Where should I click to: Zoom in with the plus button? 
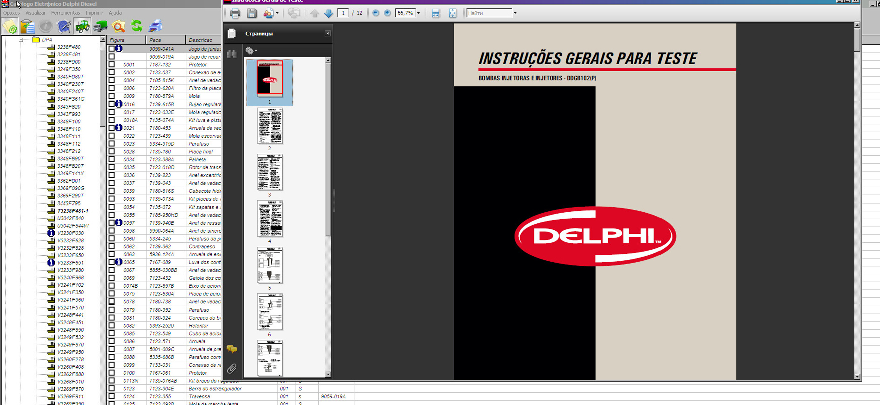pos(387,13)
